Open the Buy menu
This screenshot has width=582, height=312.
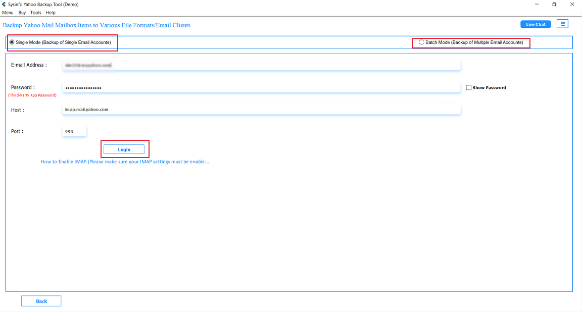(22, 13)
